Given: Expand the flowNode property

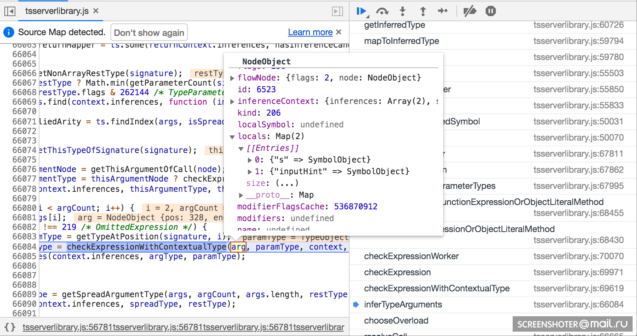Looking at the screenshot, I should [x=232, y=78].
